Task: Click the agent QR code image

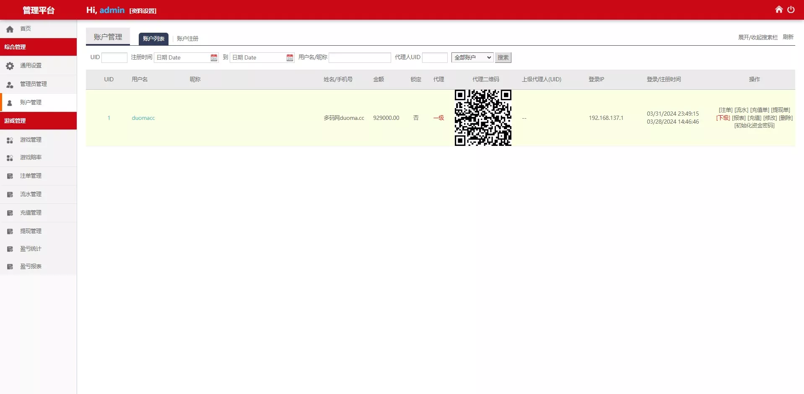Action: click(483, 118)
